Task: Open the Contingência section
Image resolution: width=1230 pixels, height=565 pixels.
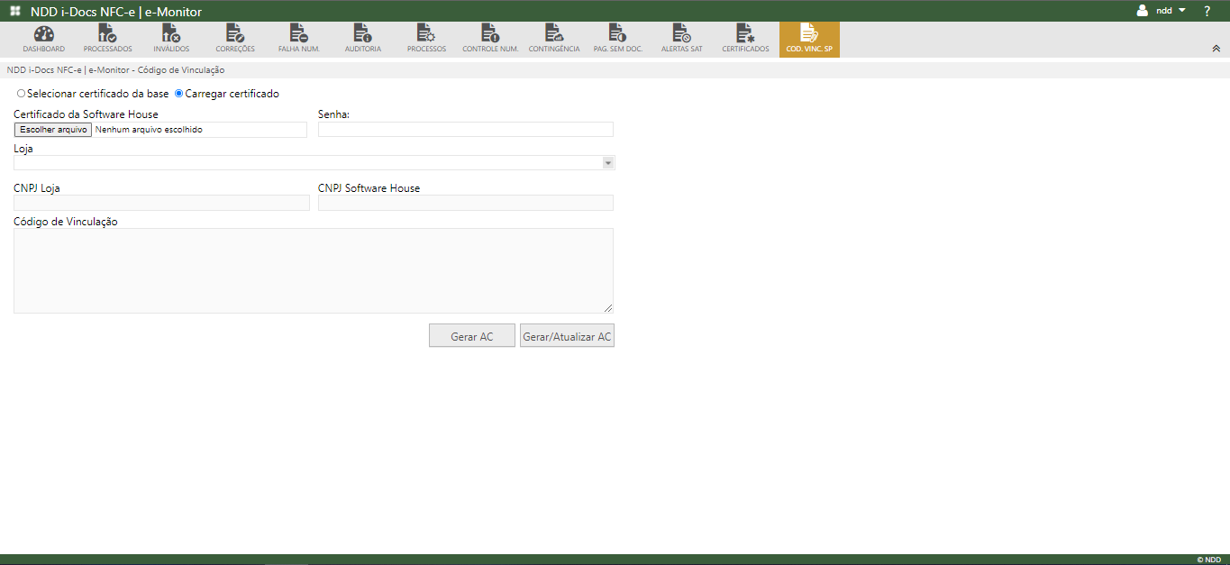Action: [x=554, y=40]
